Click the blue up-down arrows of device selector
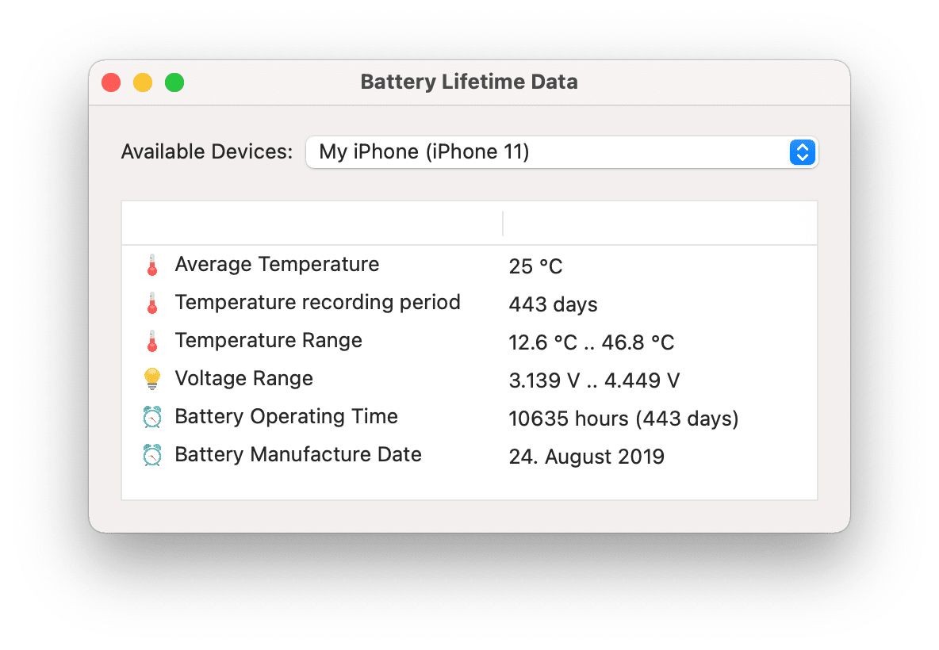The height and width of the screenshot is (650, 939). click(803, 152)
